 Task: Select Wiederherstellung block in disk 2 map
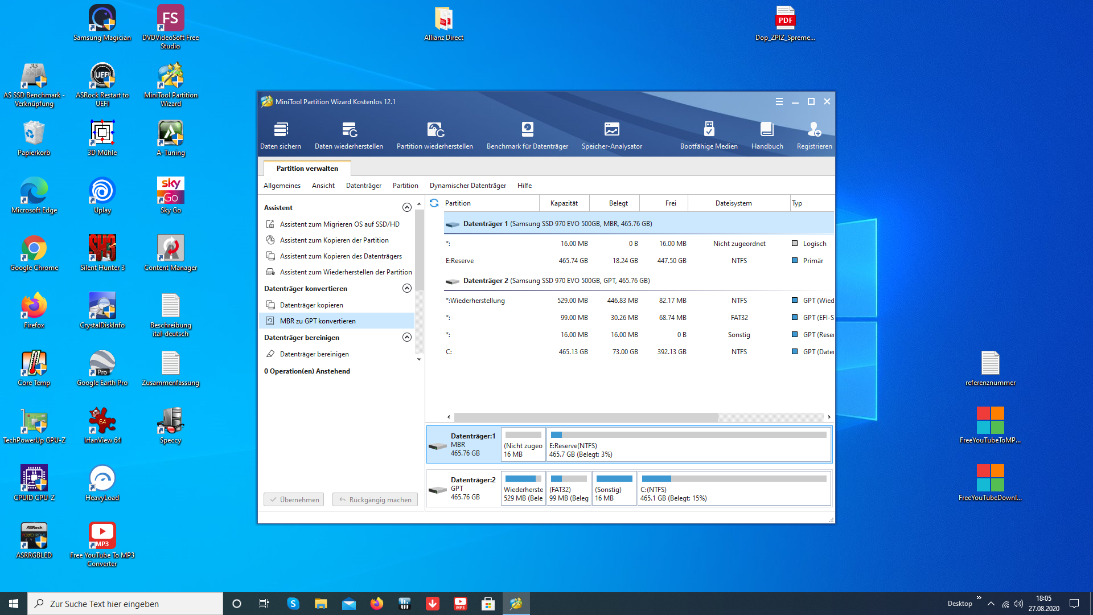click(523, 488)
